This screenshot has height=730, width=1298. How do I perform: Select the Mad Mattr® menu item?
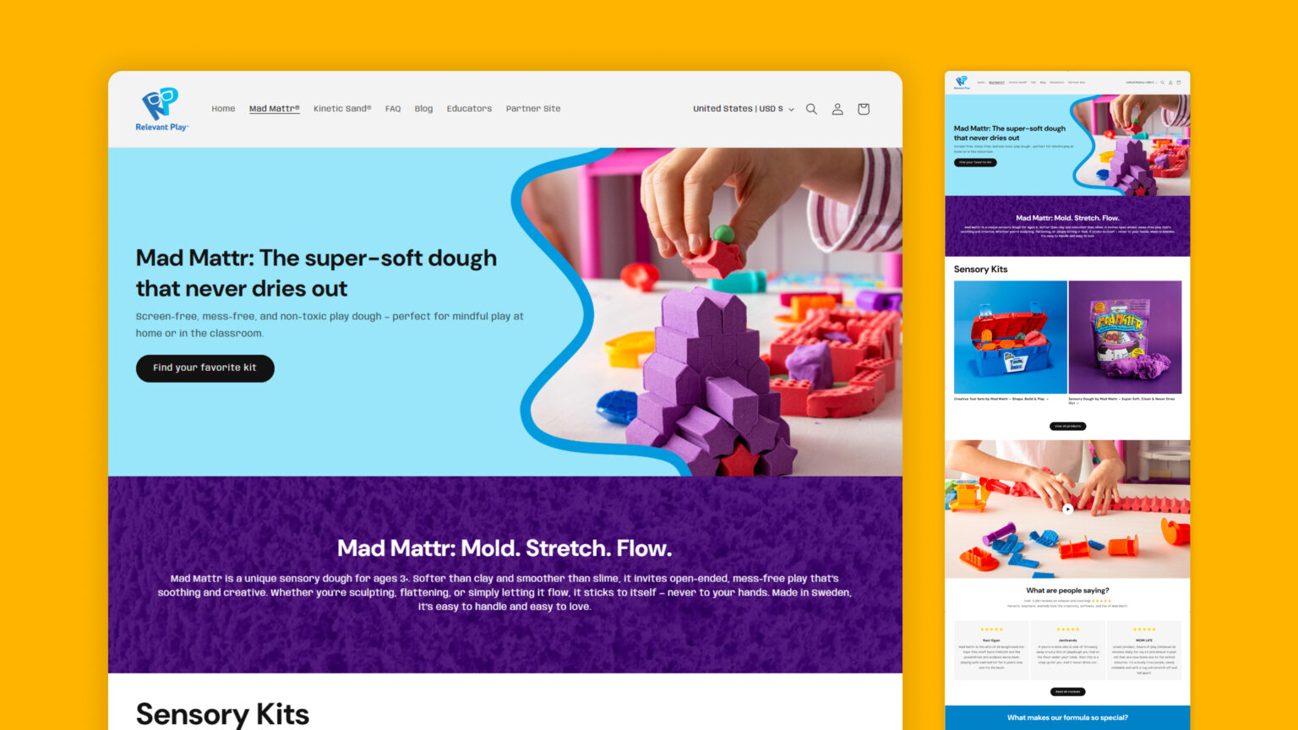[x=275, y=109]
